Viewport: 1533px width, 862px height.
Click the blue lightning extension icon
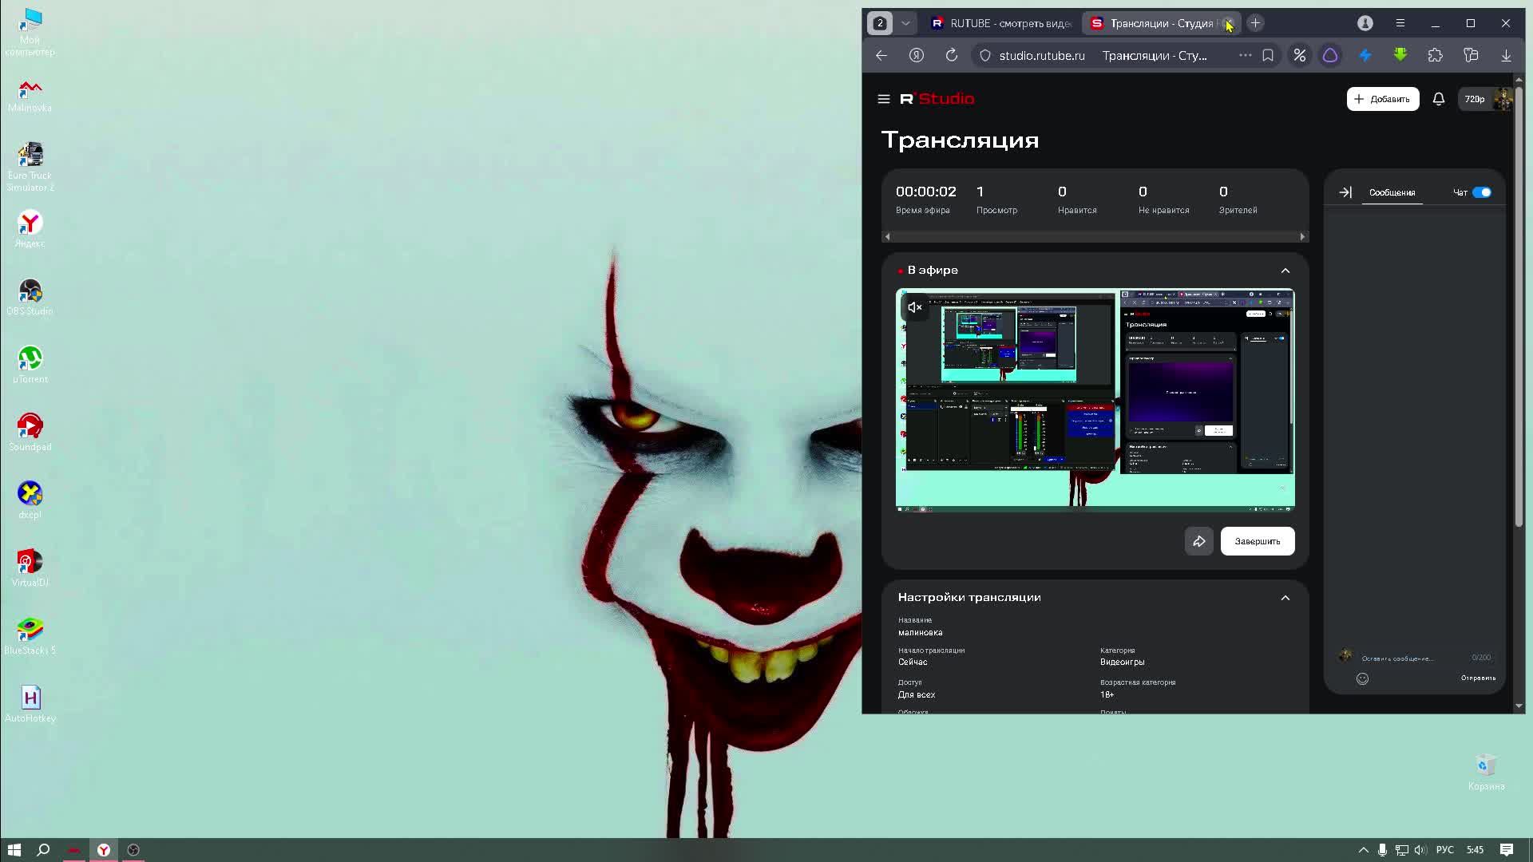[x=1365, y=56]
